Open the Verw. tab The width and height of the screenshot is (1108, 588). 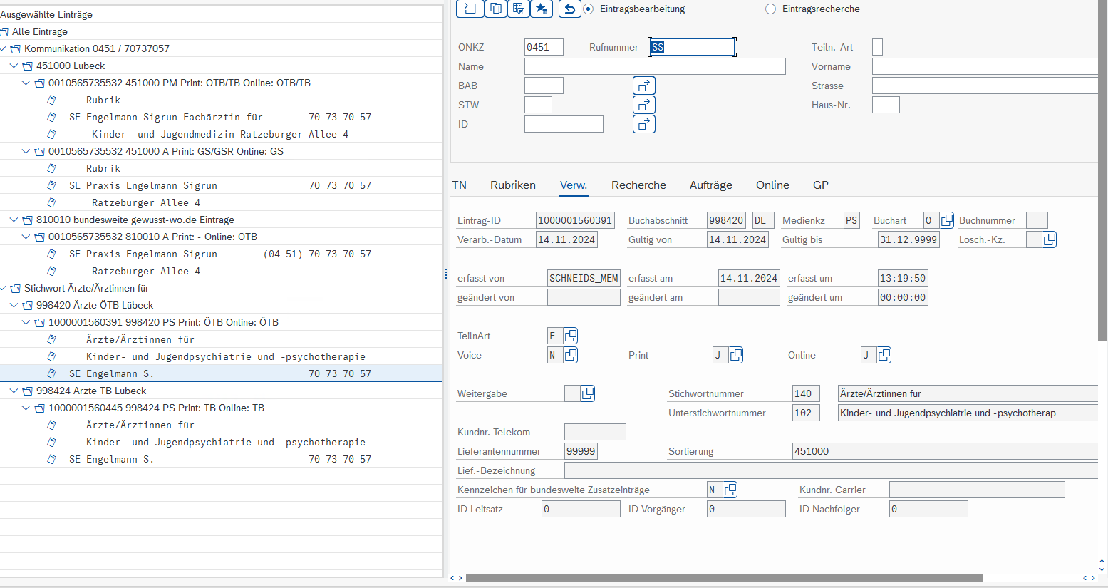574,185
